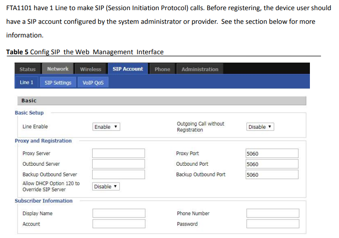Click the Phone Number input field

click(273, 213)
